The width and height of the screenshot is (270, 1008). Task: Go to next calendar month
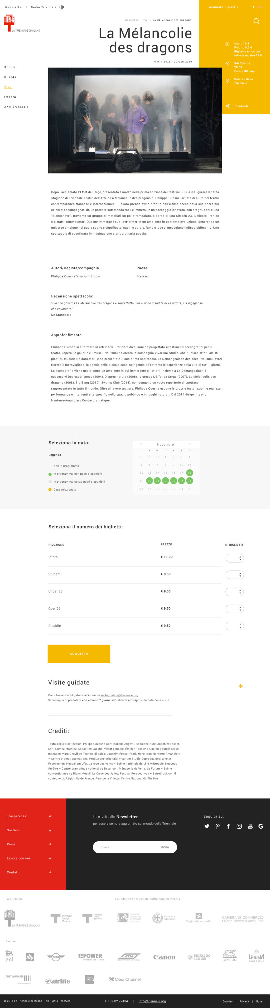190,444
